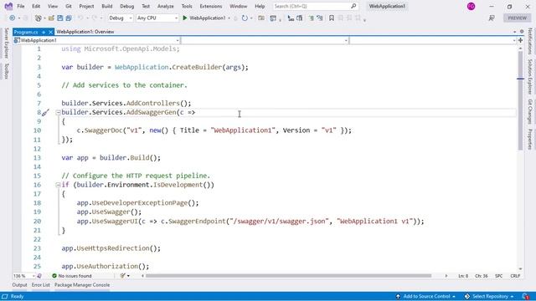
Task: Click the horizontal scrollbar thumb
Action: (x=288, y=276)
